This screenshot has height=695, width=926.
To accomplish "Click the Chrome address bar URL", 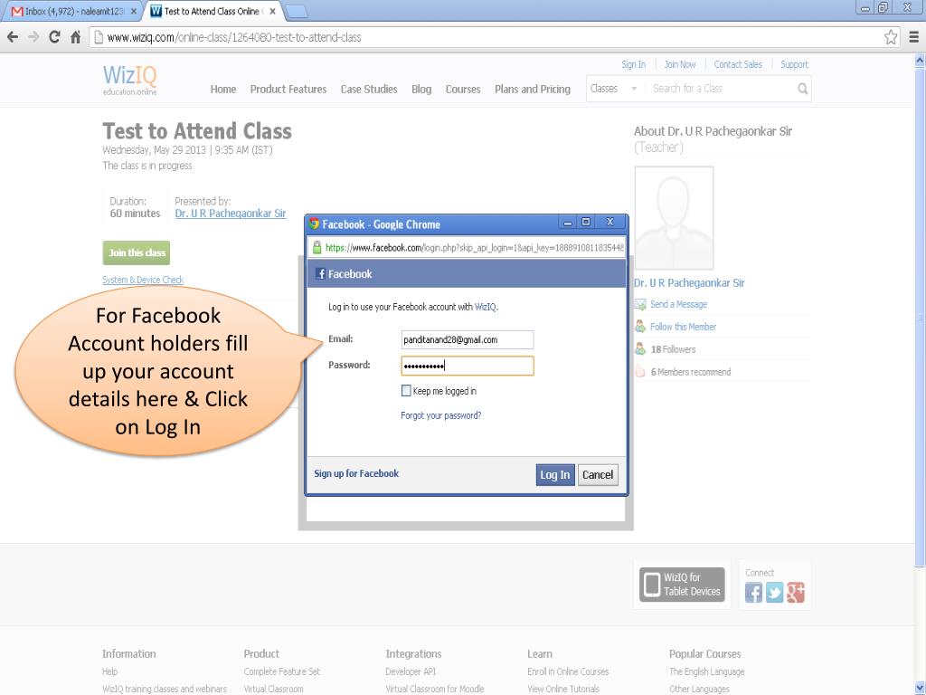I will (234, 37).
